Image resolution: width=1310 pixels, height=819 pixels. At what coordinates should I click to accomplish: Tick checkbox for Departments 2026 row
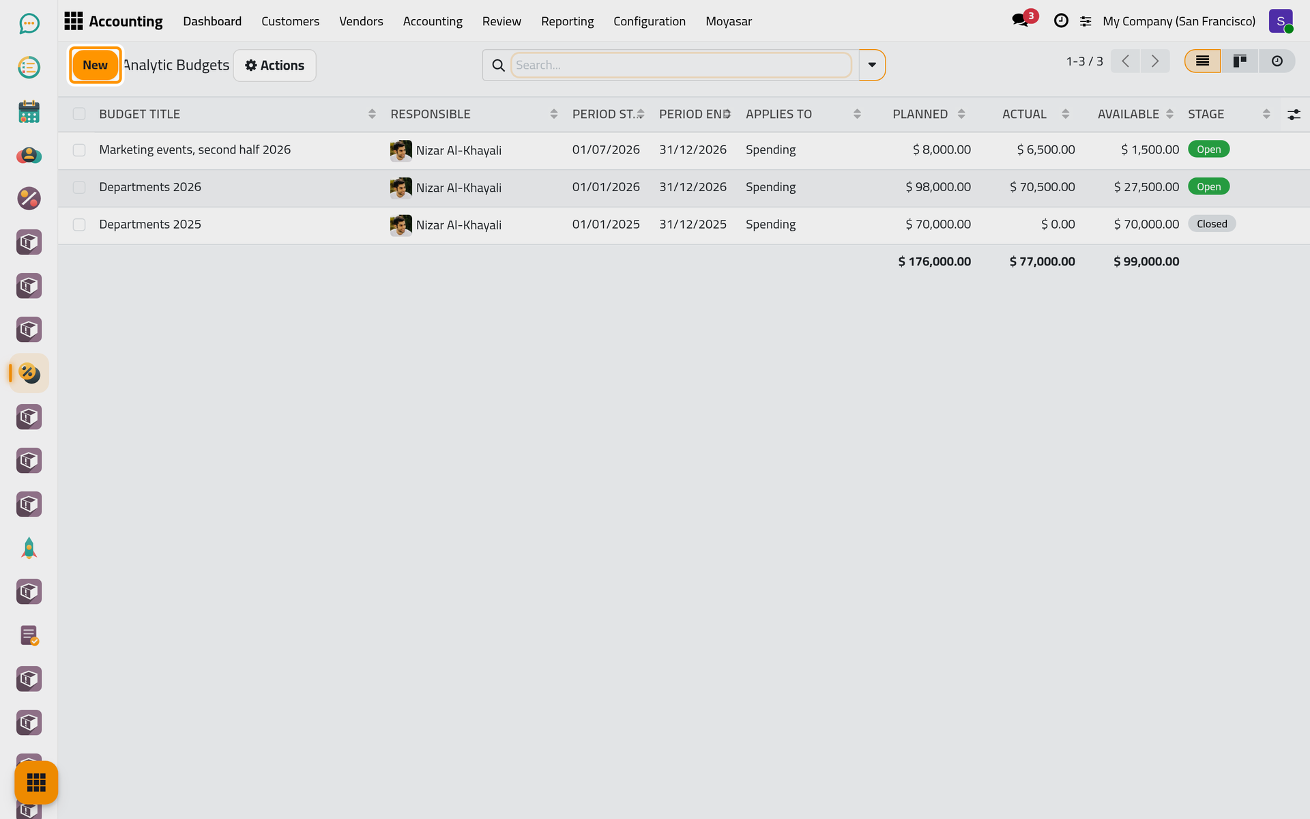pyautogui.click(x=79, y=187)
